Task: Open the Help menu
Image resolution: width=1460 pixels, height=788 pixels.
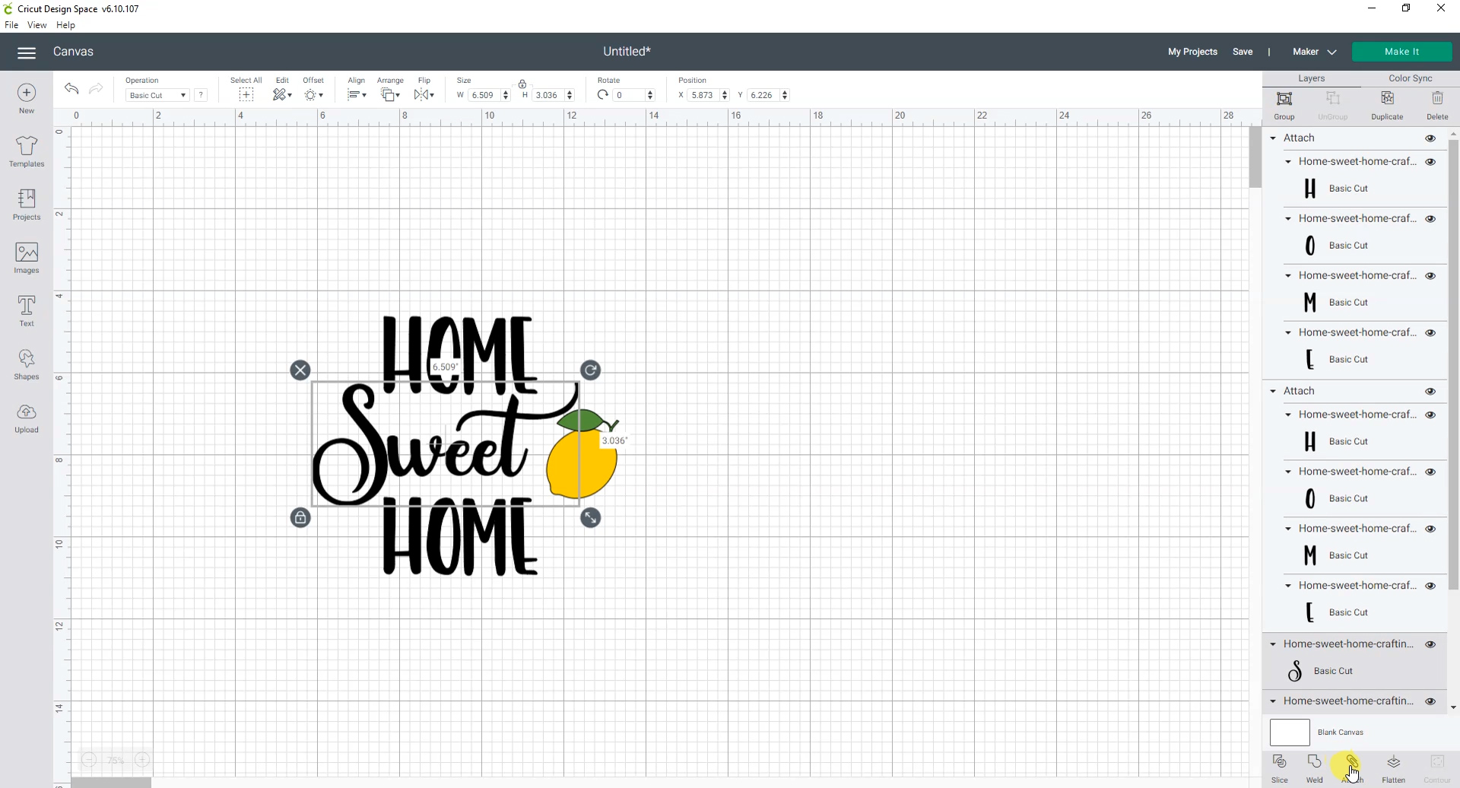Action: (x=66, y=25)
